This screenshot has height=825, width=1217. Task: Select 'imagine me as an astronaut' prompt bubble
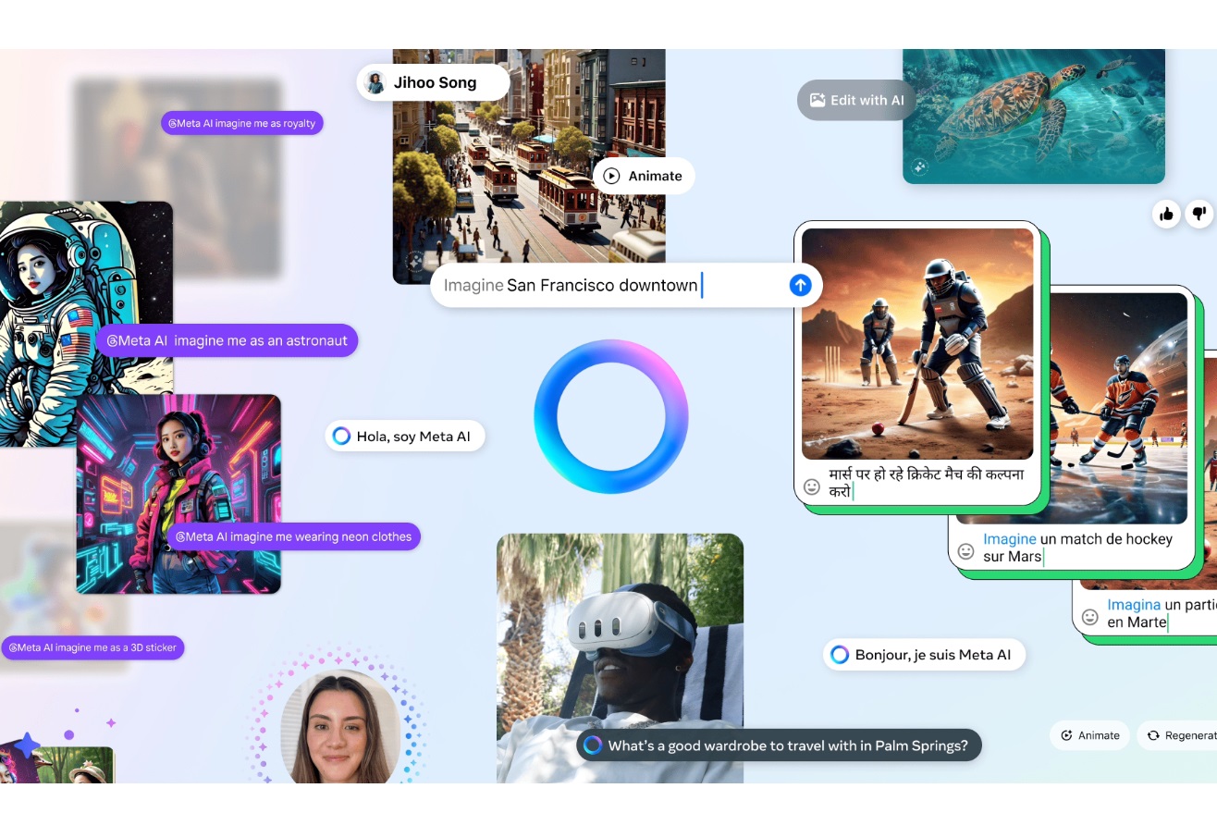pos(227,340)
